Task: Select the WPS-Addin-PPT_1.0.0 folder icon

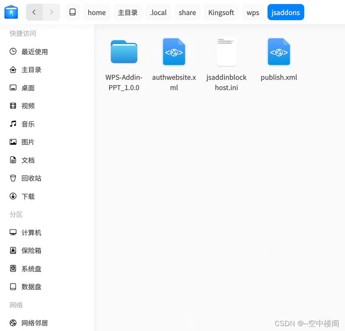Action: coord(124,52)
